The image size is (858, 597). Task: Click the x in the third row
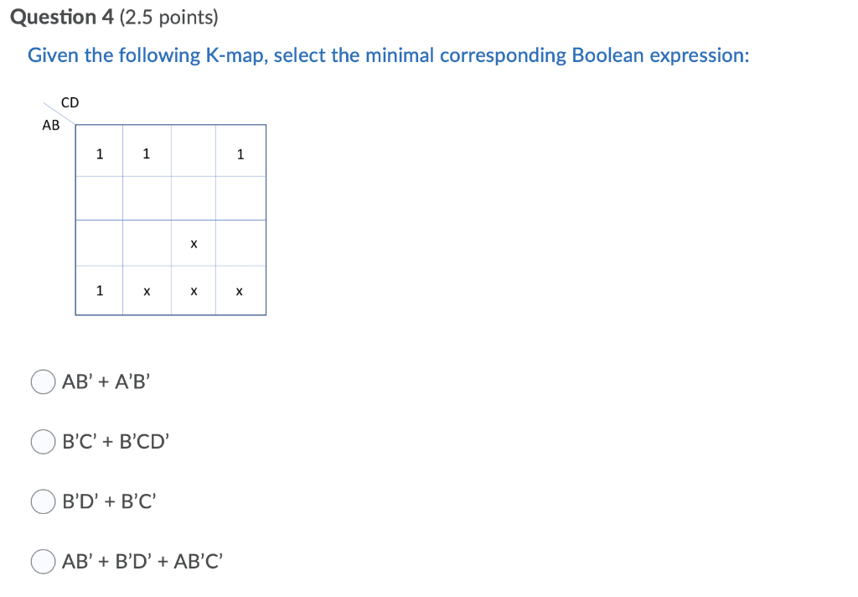tap(194, 244)
